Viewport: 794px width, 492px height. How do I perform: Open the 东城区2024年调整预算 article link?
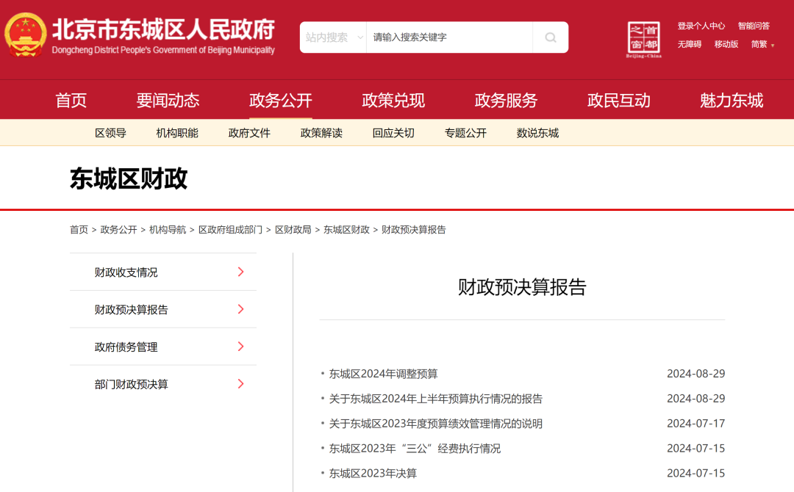point(383,374)
